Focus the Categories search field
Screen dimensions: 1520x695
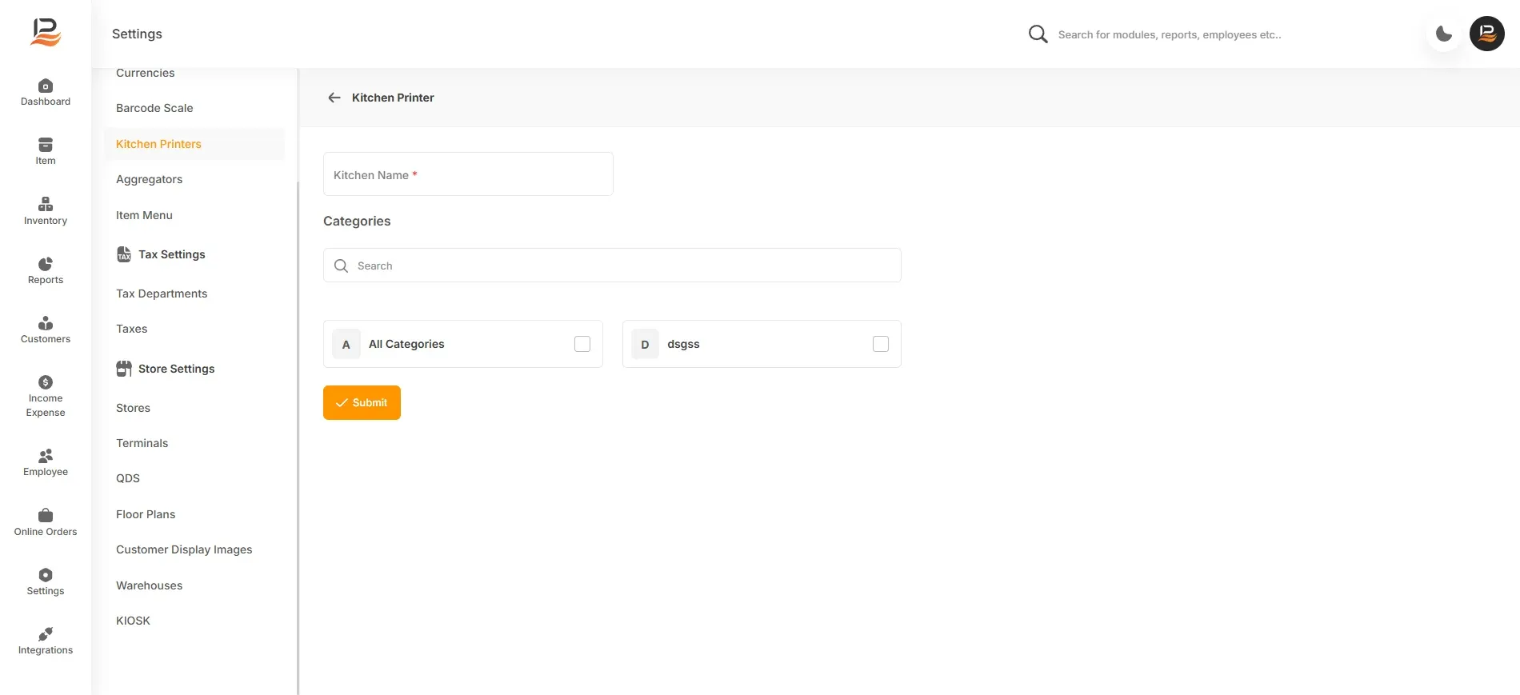pos(612,266)
